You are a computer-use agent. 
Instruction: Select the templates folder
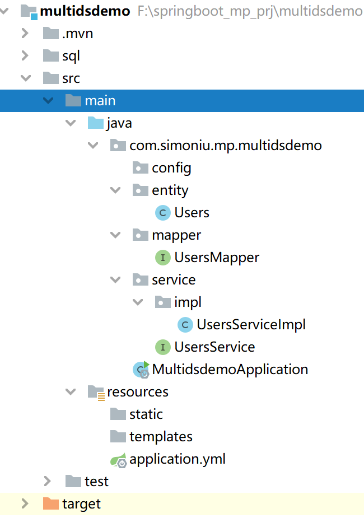point(161,437)
